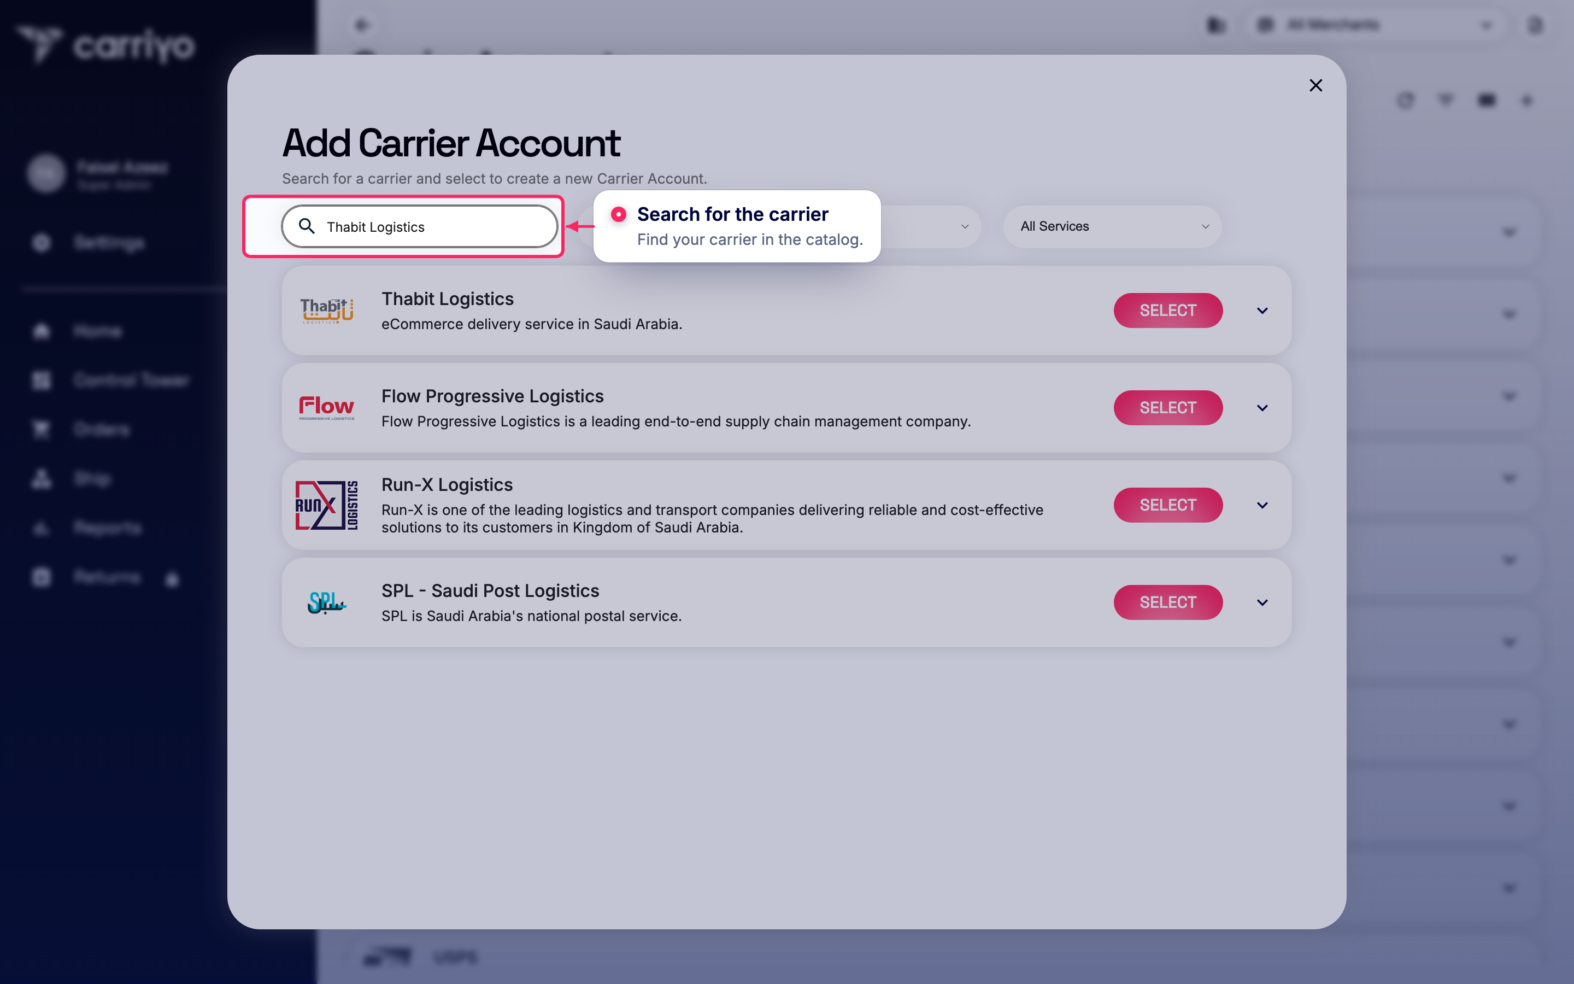This screenshot has width=1574, height=984.
Task: Open the All Merchants dropdown in the header
Action: [x=1376, y=25]
